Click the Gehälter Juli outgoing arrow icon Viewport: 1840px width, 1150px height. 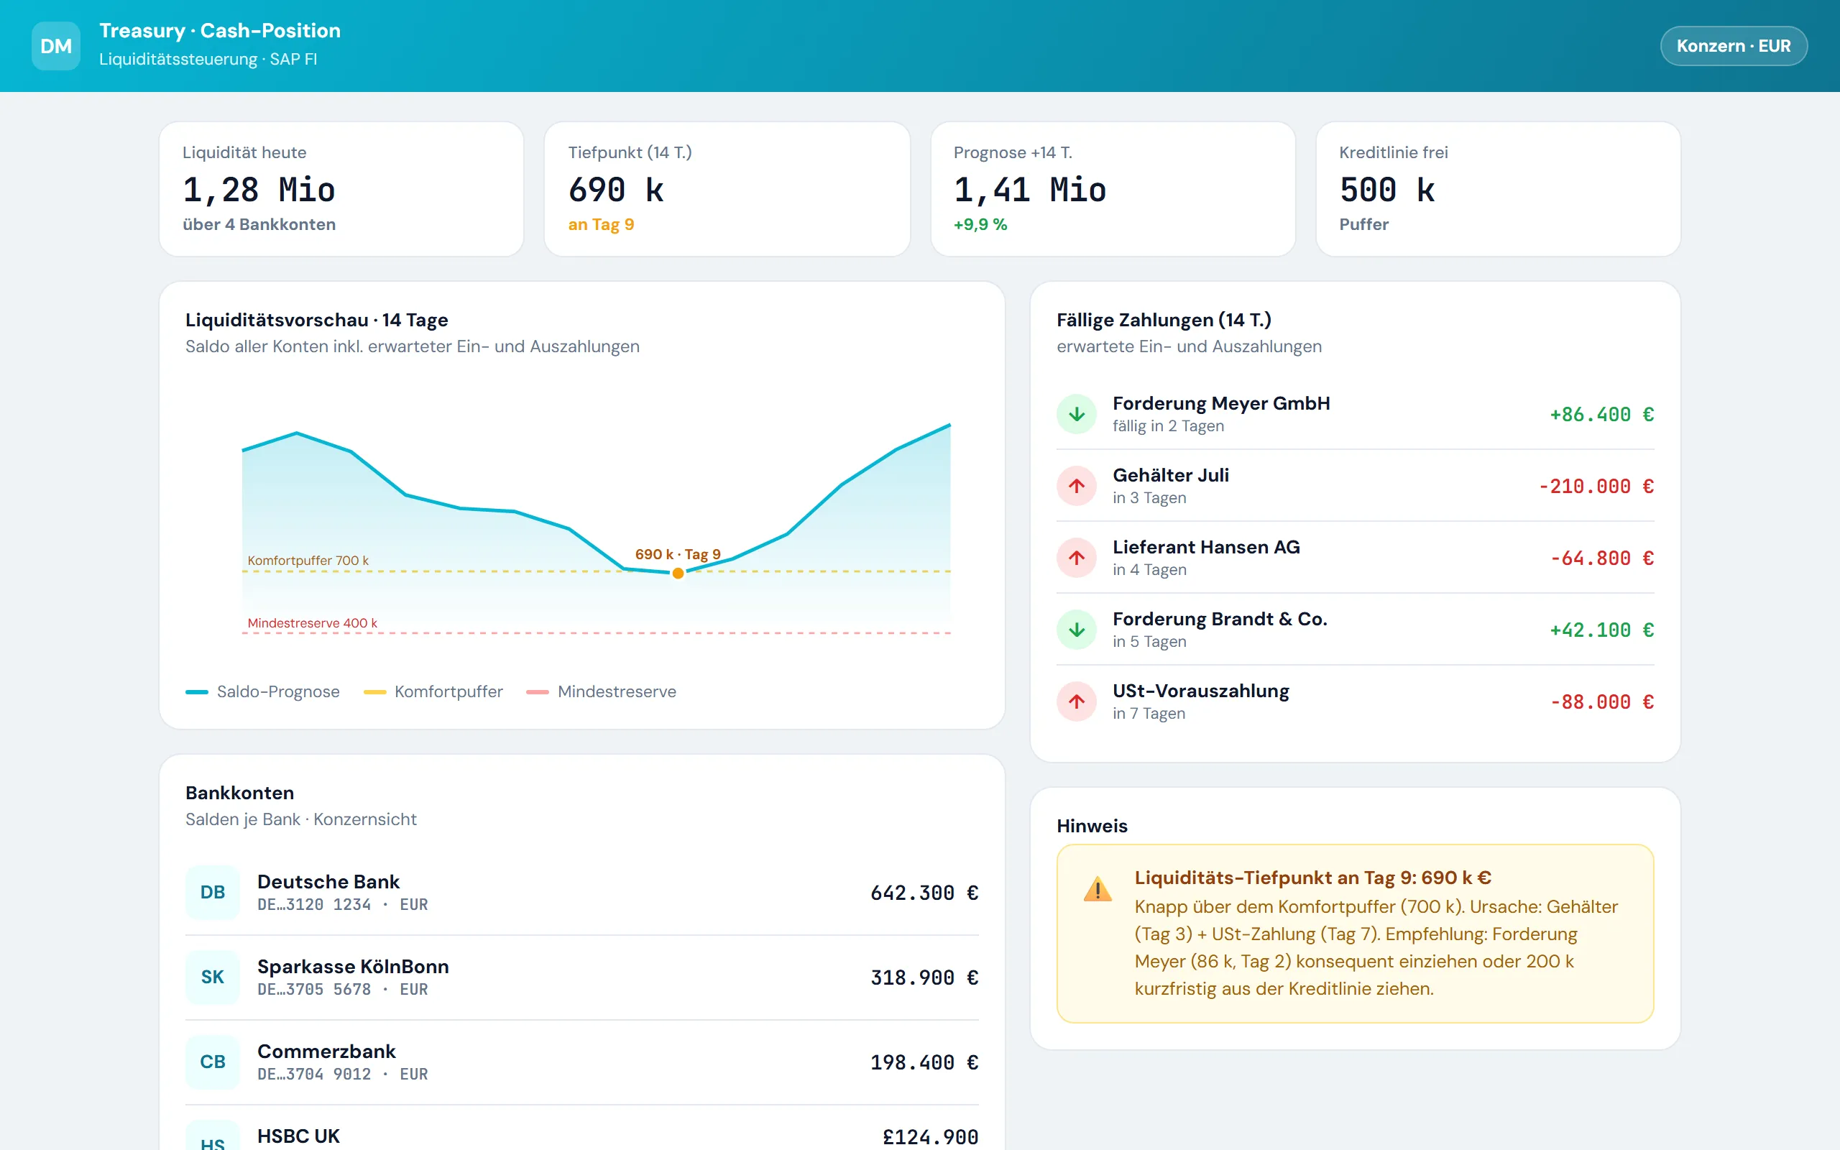coord(1076,485)
